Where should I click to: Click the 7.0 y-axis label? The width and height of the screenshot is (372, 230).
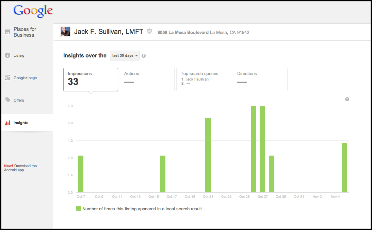(x=70, y=106)
